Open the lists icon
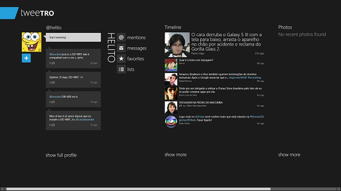Viewport: 341px width, 191px height. (x=121, y=69)
